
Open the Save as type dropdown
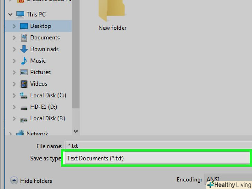coord(157,158)
